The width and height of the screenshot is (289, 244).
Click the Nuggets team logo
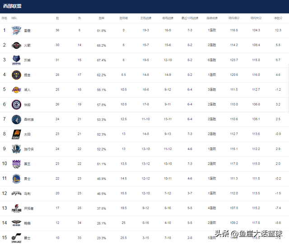point(16,75)
